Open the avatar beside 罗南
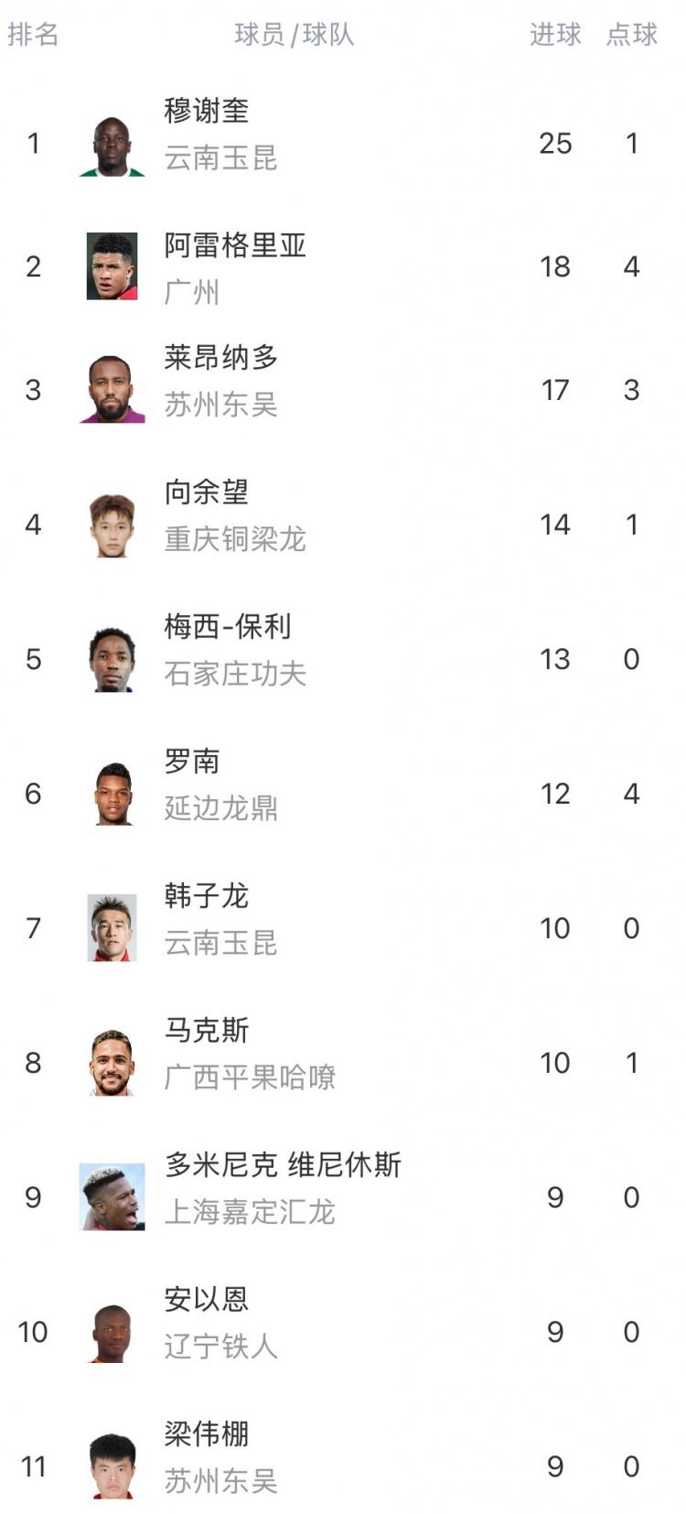Image resolution: width=686 pixels, height=1514 pixels. coord(112,794)
